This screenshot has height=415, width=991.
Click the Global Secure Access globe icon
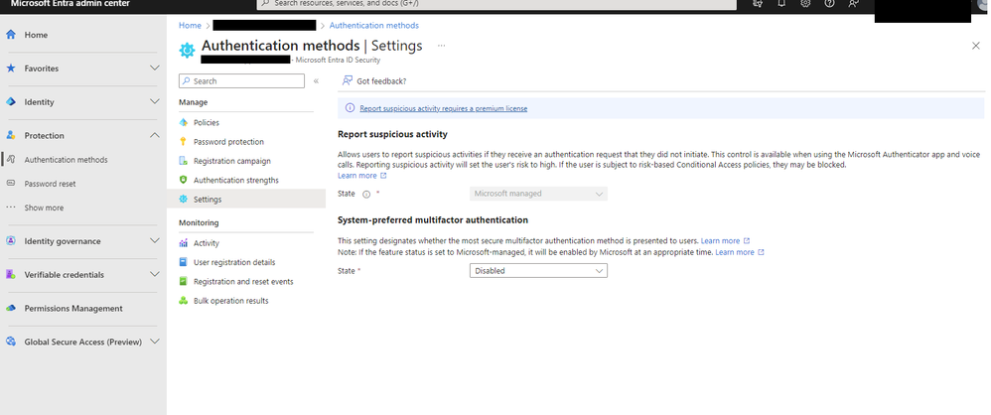pyautogui.click(x=11, y=342)
